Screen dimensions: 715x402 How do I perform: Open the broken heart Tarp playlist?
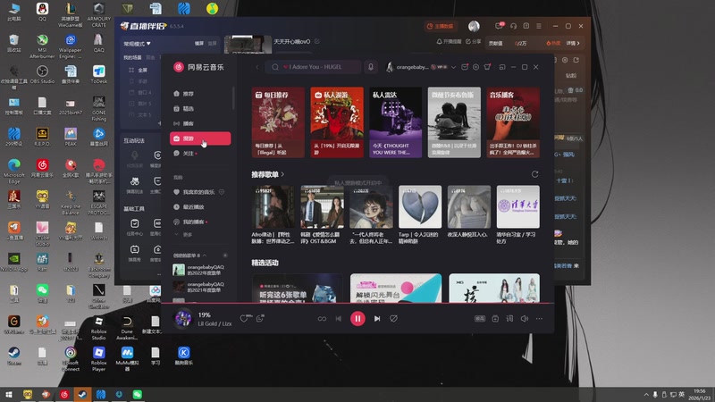point(420,206)
